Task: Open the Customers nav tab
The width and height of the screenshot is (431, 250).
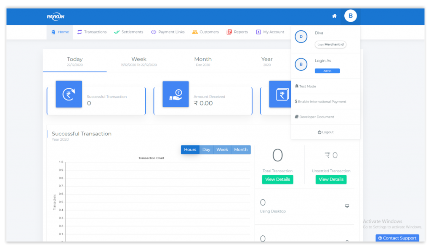Action: tap(205, 32)
